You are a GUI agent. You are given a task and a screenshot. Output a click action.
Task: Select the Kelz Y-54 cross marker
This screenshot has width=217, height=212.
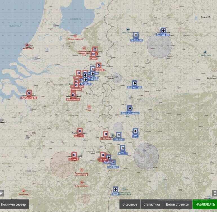(x=123, y=148)
